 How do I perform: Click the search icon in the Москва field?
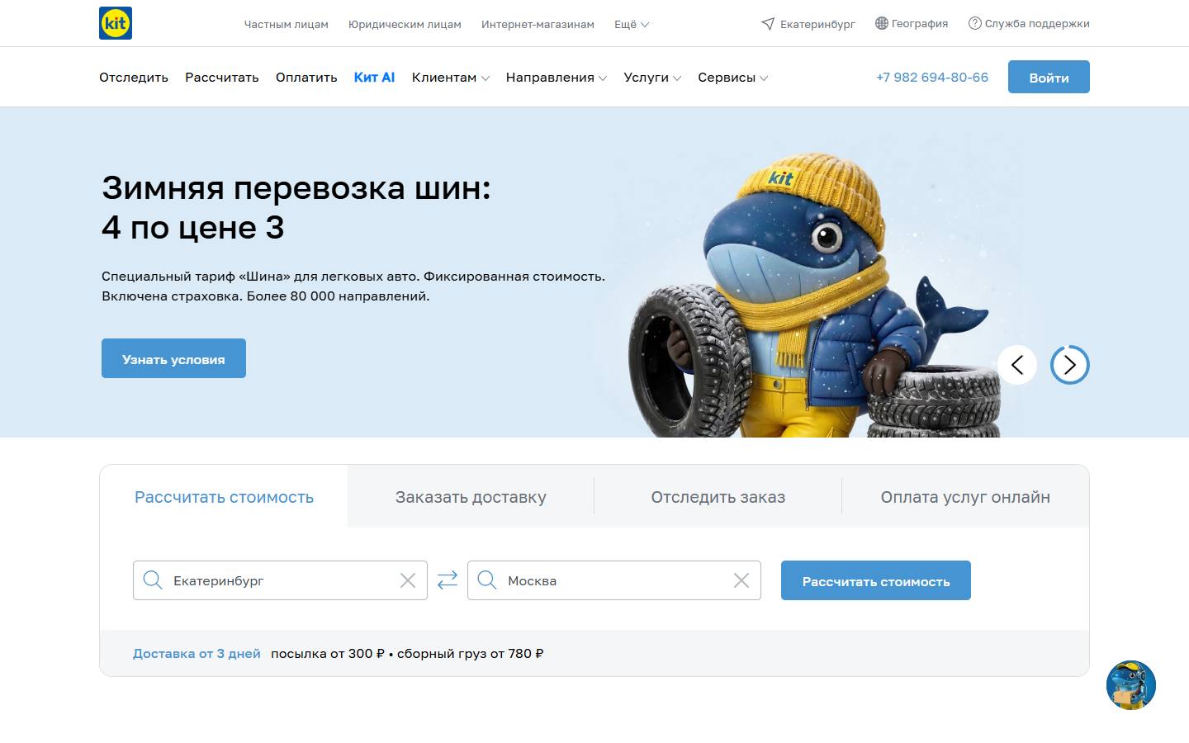[487, 580]
